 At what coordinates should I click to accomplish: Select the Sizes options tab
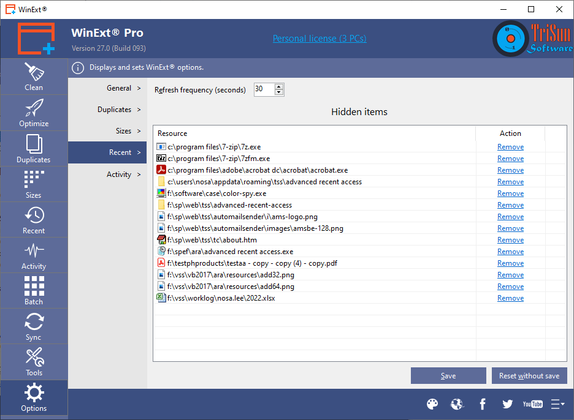coord(108,131)
